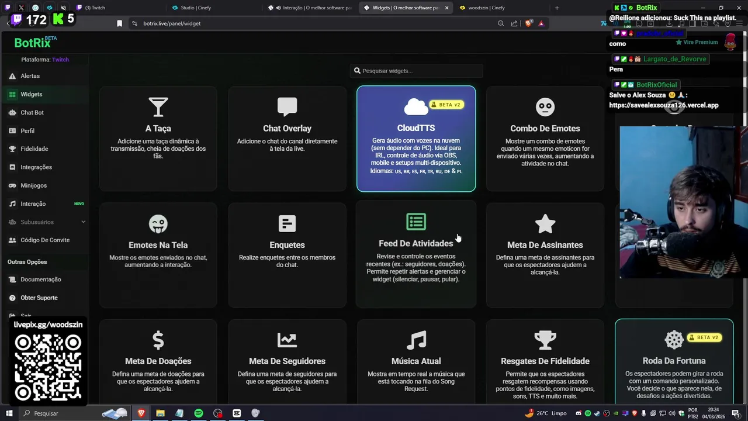Click the Largato_de_Revorve chat username
Image resolution: width=748 pixels, height=421 pixels.
point(675,59)
